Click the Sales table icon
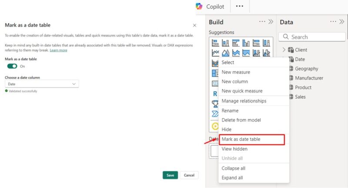 pyautogui.click(x=291, y=97)
